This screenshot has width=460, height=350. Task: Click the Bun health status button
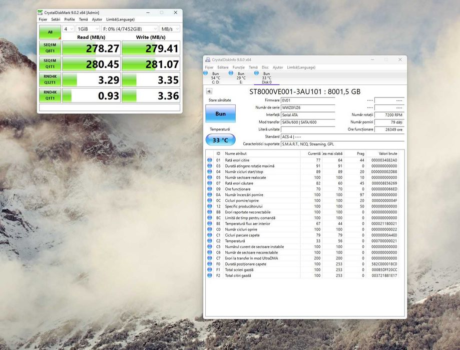[221, 113]
